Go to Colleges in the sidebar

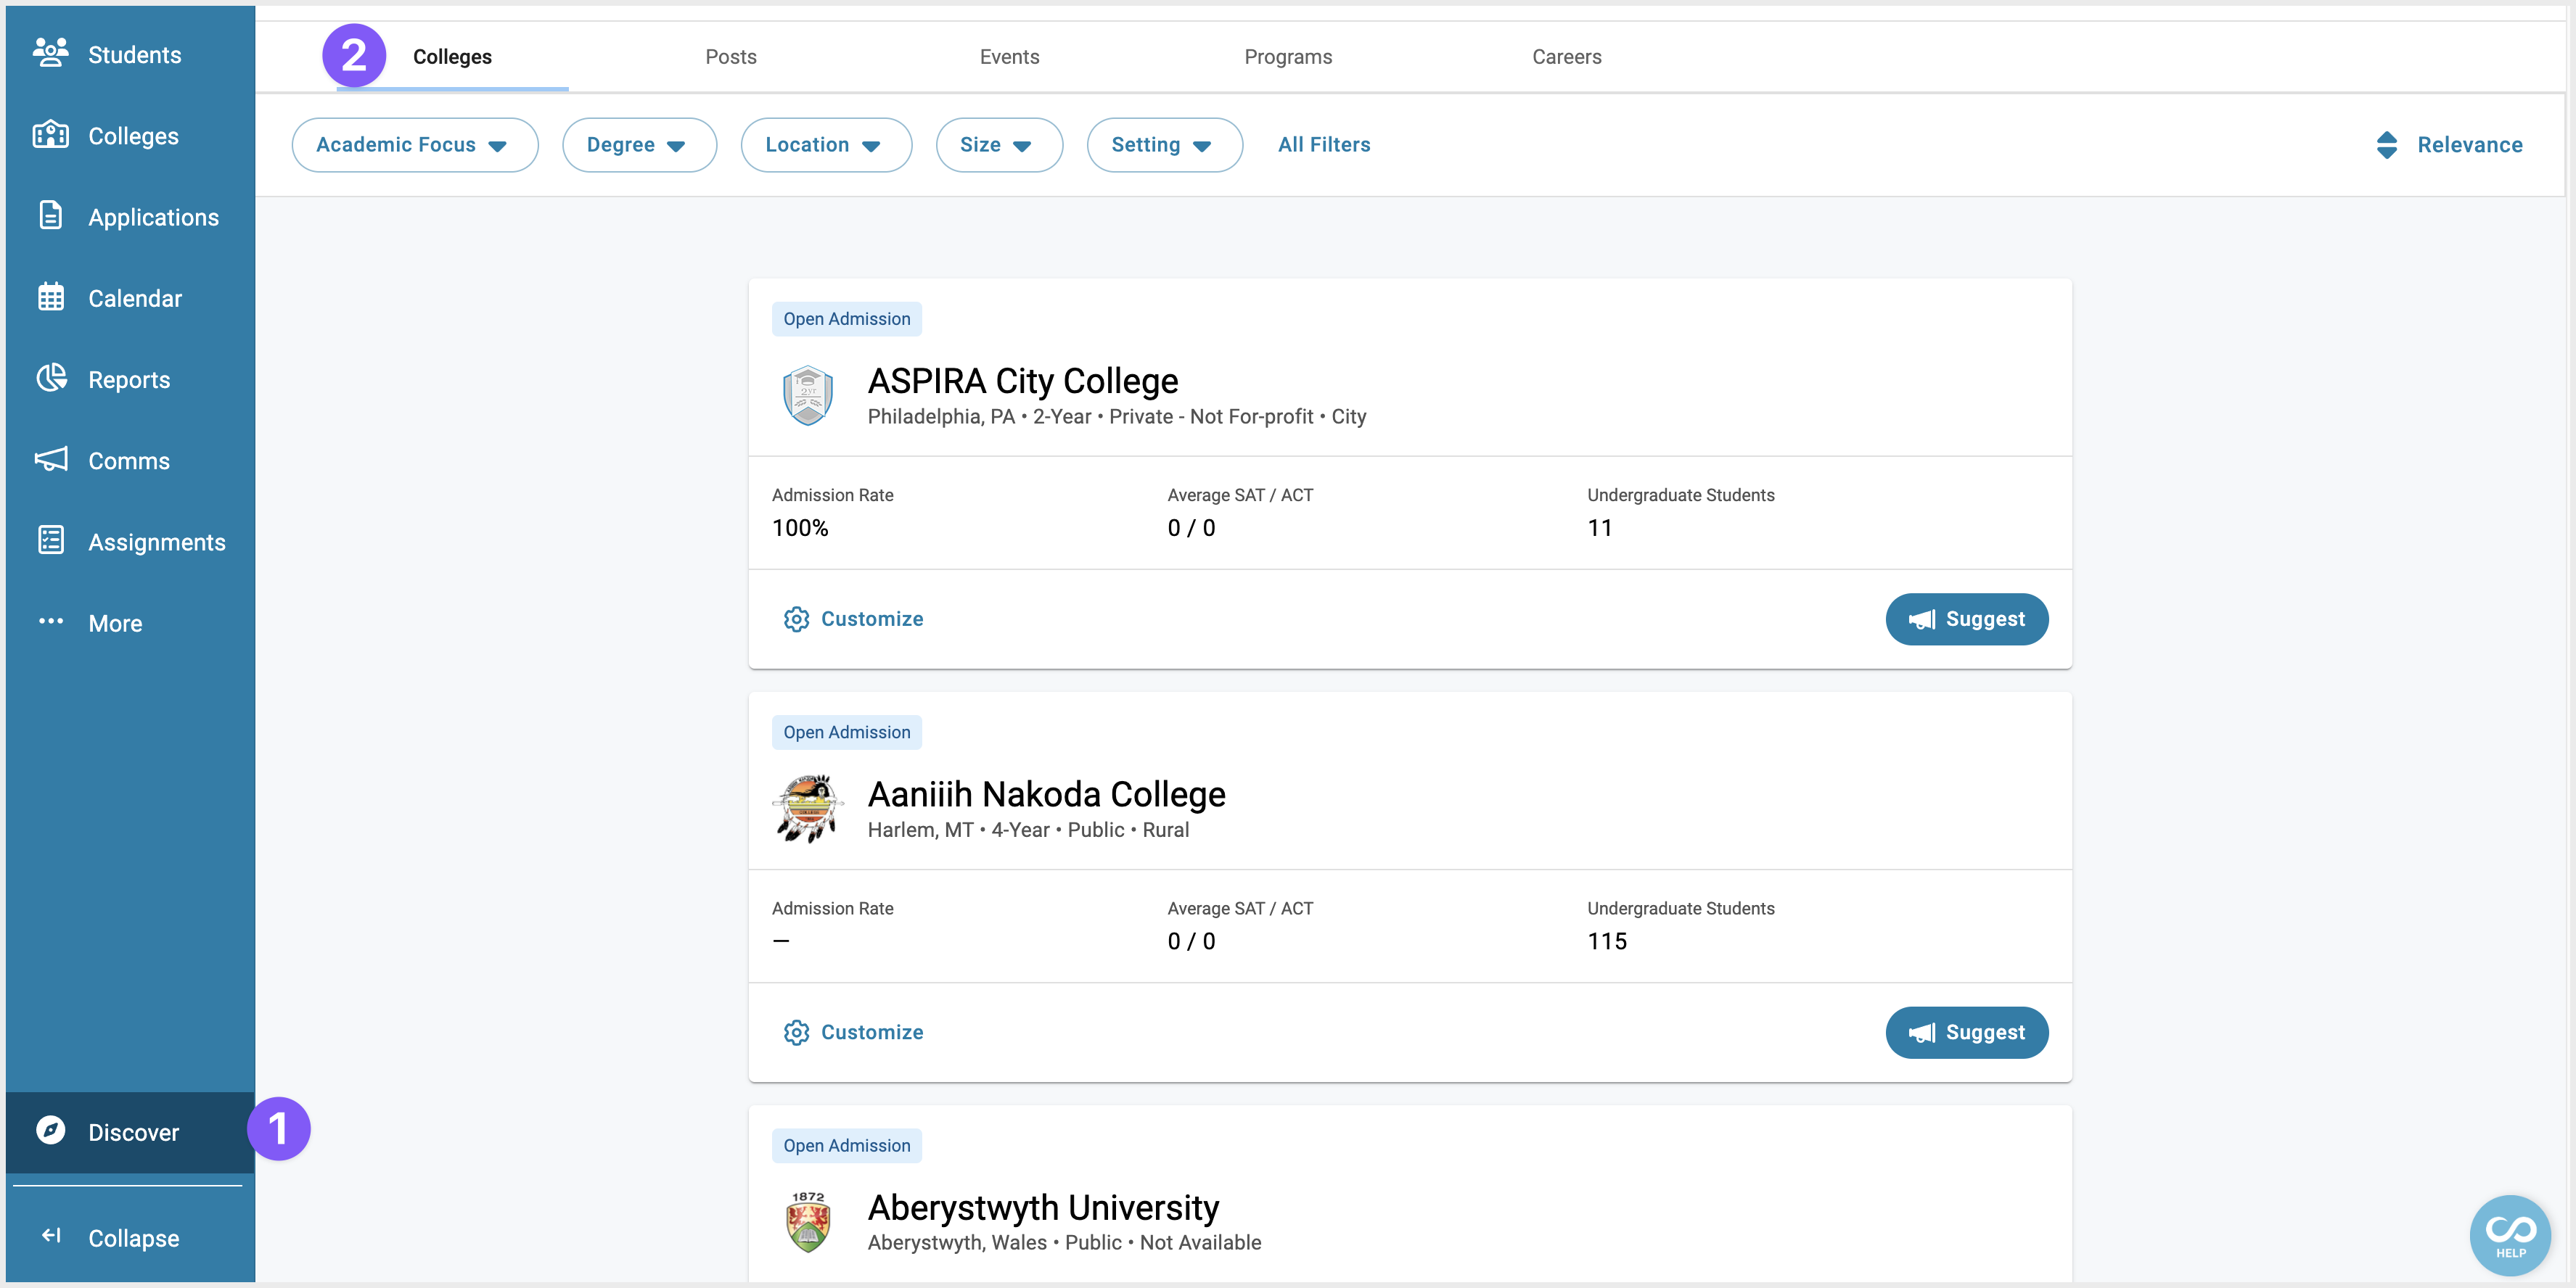(x=130, y=136)
